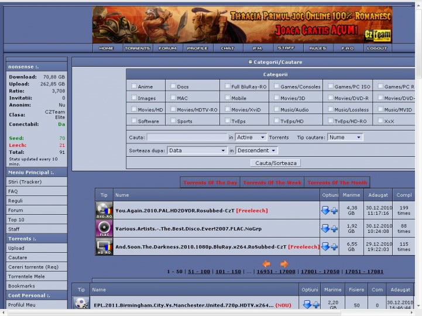The width and height of the screenshot is (422, 316).
Task: Click the Cauta search text field
Action: pos(187,137)
